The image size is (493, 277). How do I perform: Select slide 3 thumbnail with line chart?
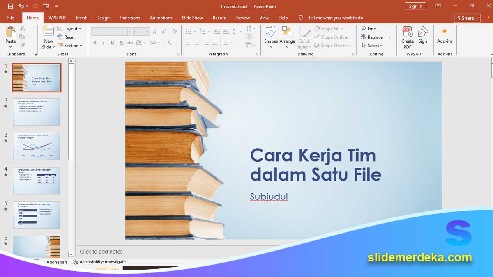pyautogui.click(x=37, y=146)
